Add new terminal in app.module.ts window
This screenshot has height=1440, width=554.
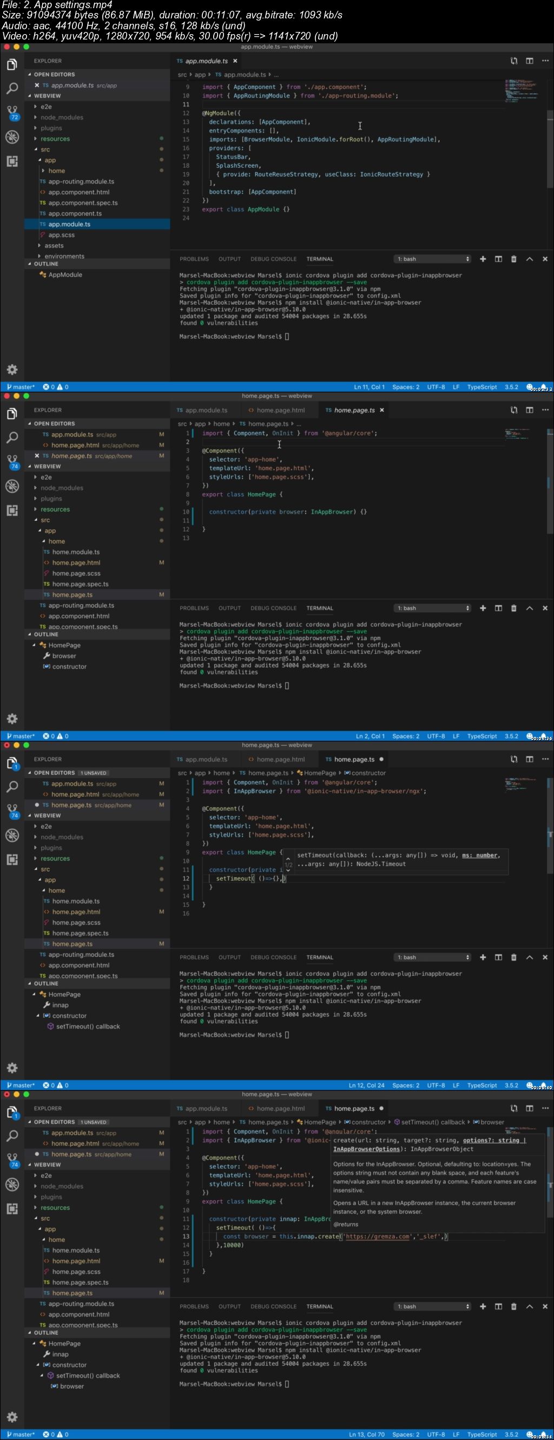click(x=483, y=259)
